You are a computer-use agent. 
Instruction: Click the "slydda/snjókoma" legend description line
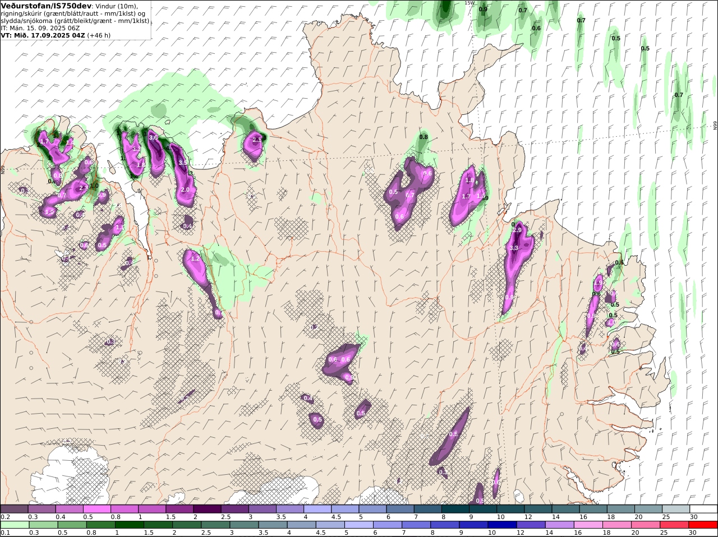75,21
